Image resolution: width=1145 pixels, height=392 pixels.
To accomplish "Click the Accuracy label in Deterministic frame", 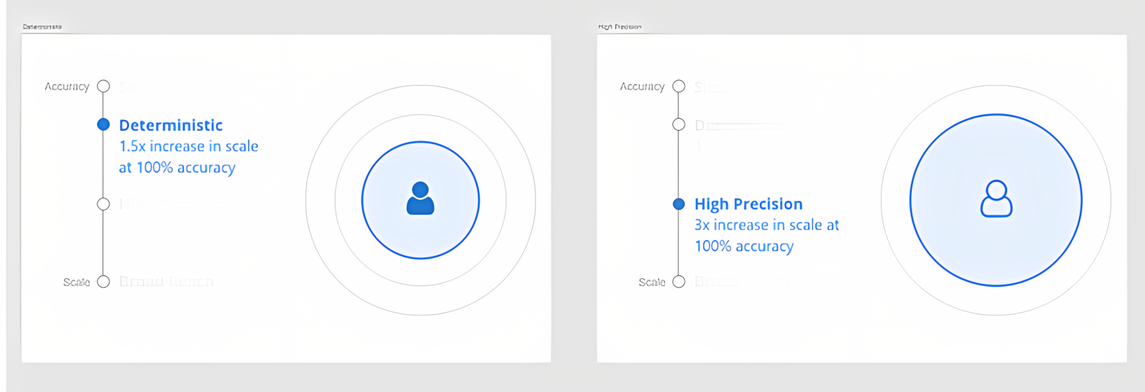I will pos(67,87).
